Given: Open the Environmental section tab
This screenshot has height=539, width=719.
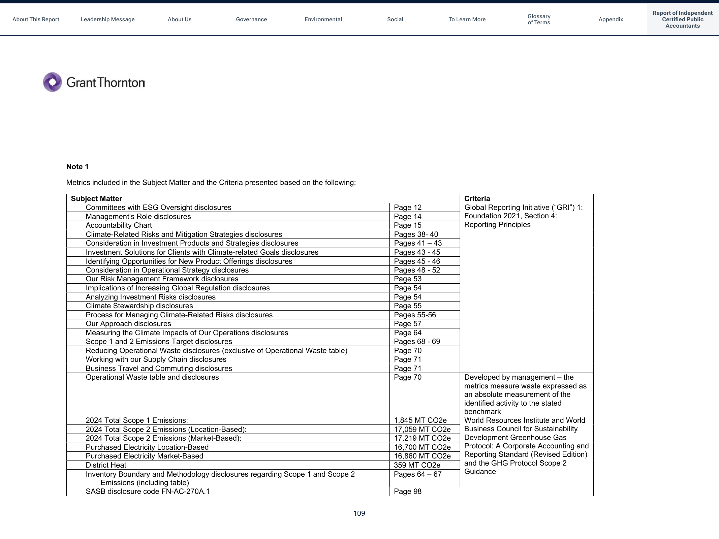Looking at the screenshot, I should click(323, 20).
